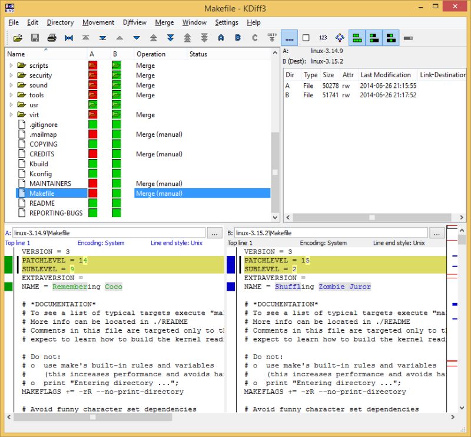Screen dimensions: 471x437
Task: Expand the security folder
Action: tap(11, 75)
